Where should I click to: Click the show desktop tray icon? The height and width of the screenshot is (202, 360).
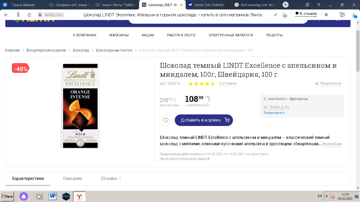(357, 196)
